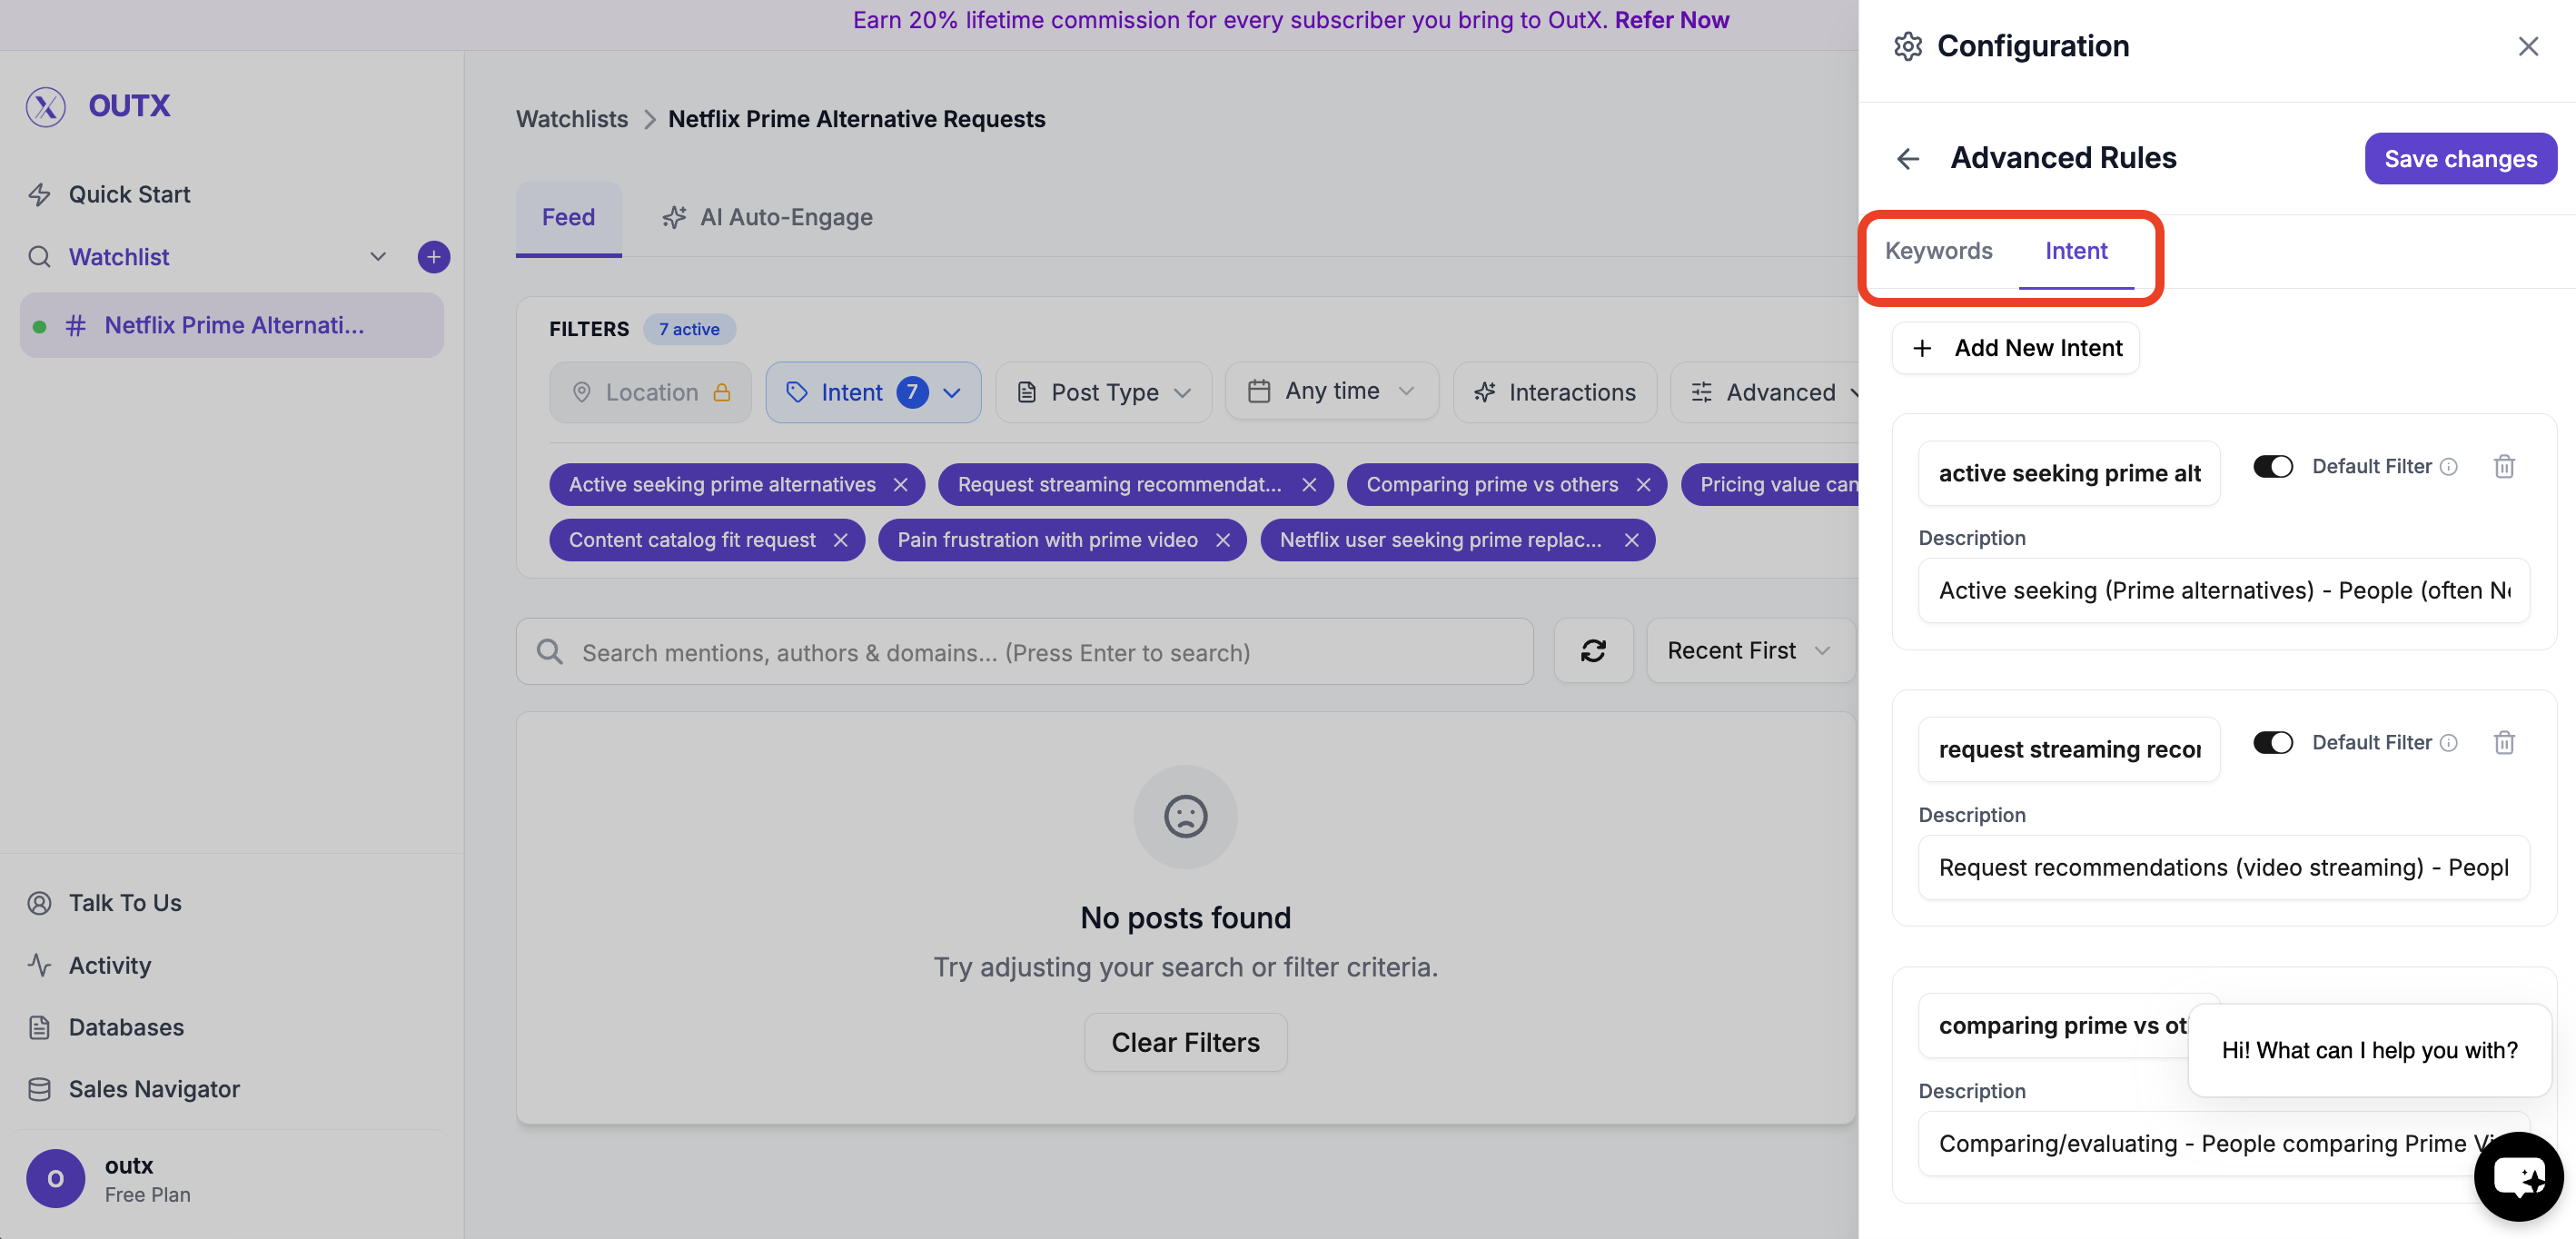Switch to the Keywords tab
The width and height of the screenshot is (2576, 1239).
1938,251
